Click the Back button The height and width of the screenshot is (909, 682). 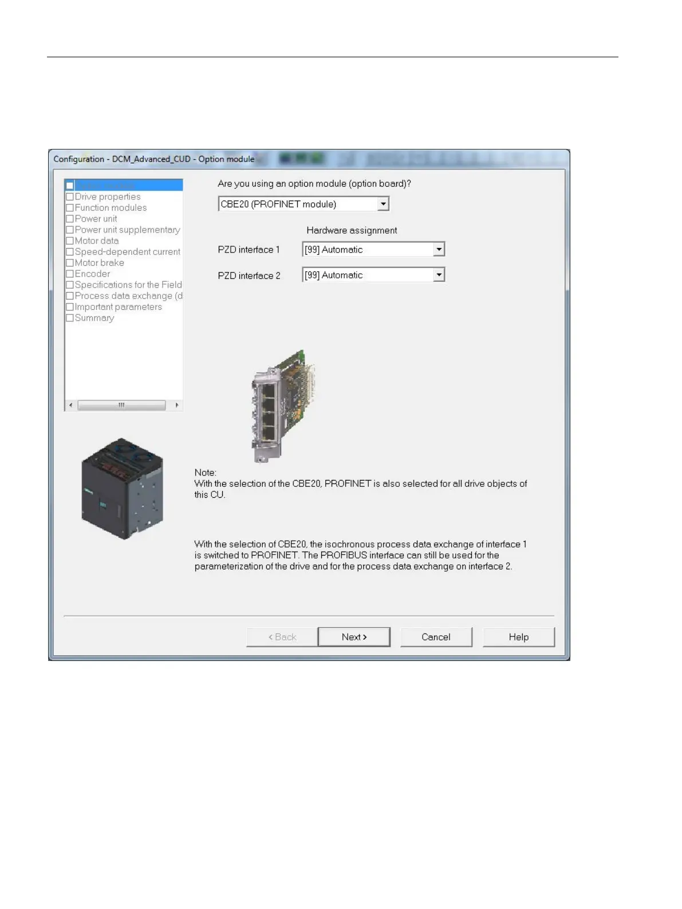click(x=282, y=637)
